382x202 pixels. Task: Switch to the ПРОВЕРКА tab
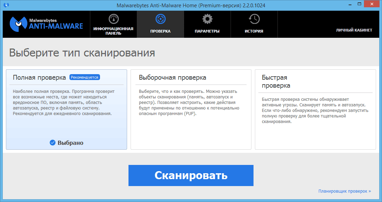(160, 24)
